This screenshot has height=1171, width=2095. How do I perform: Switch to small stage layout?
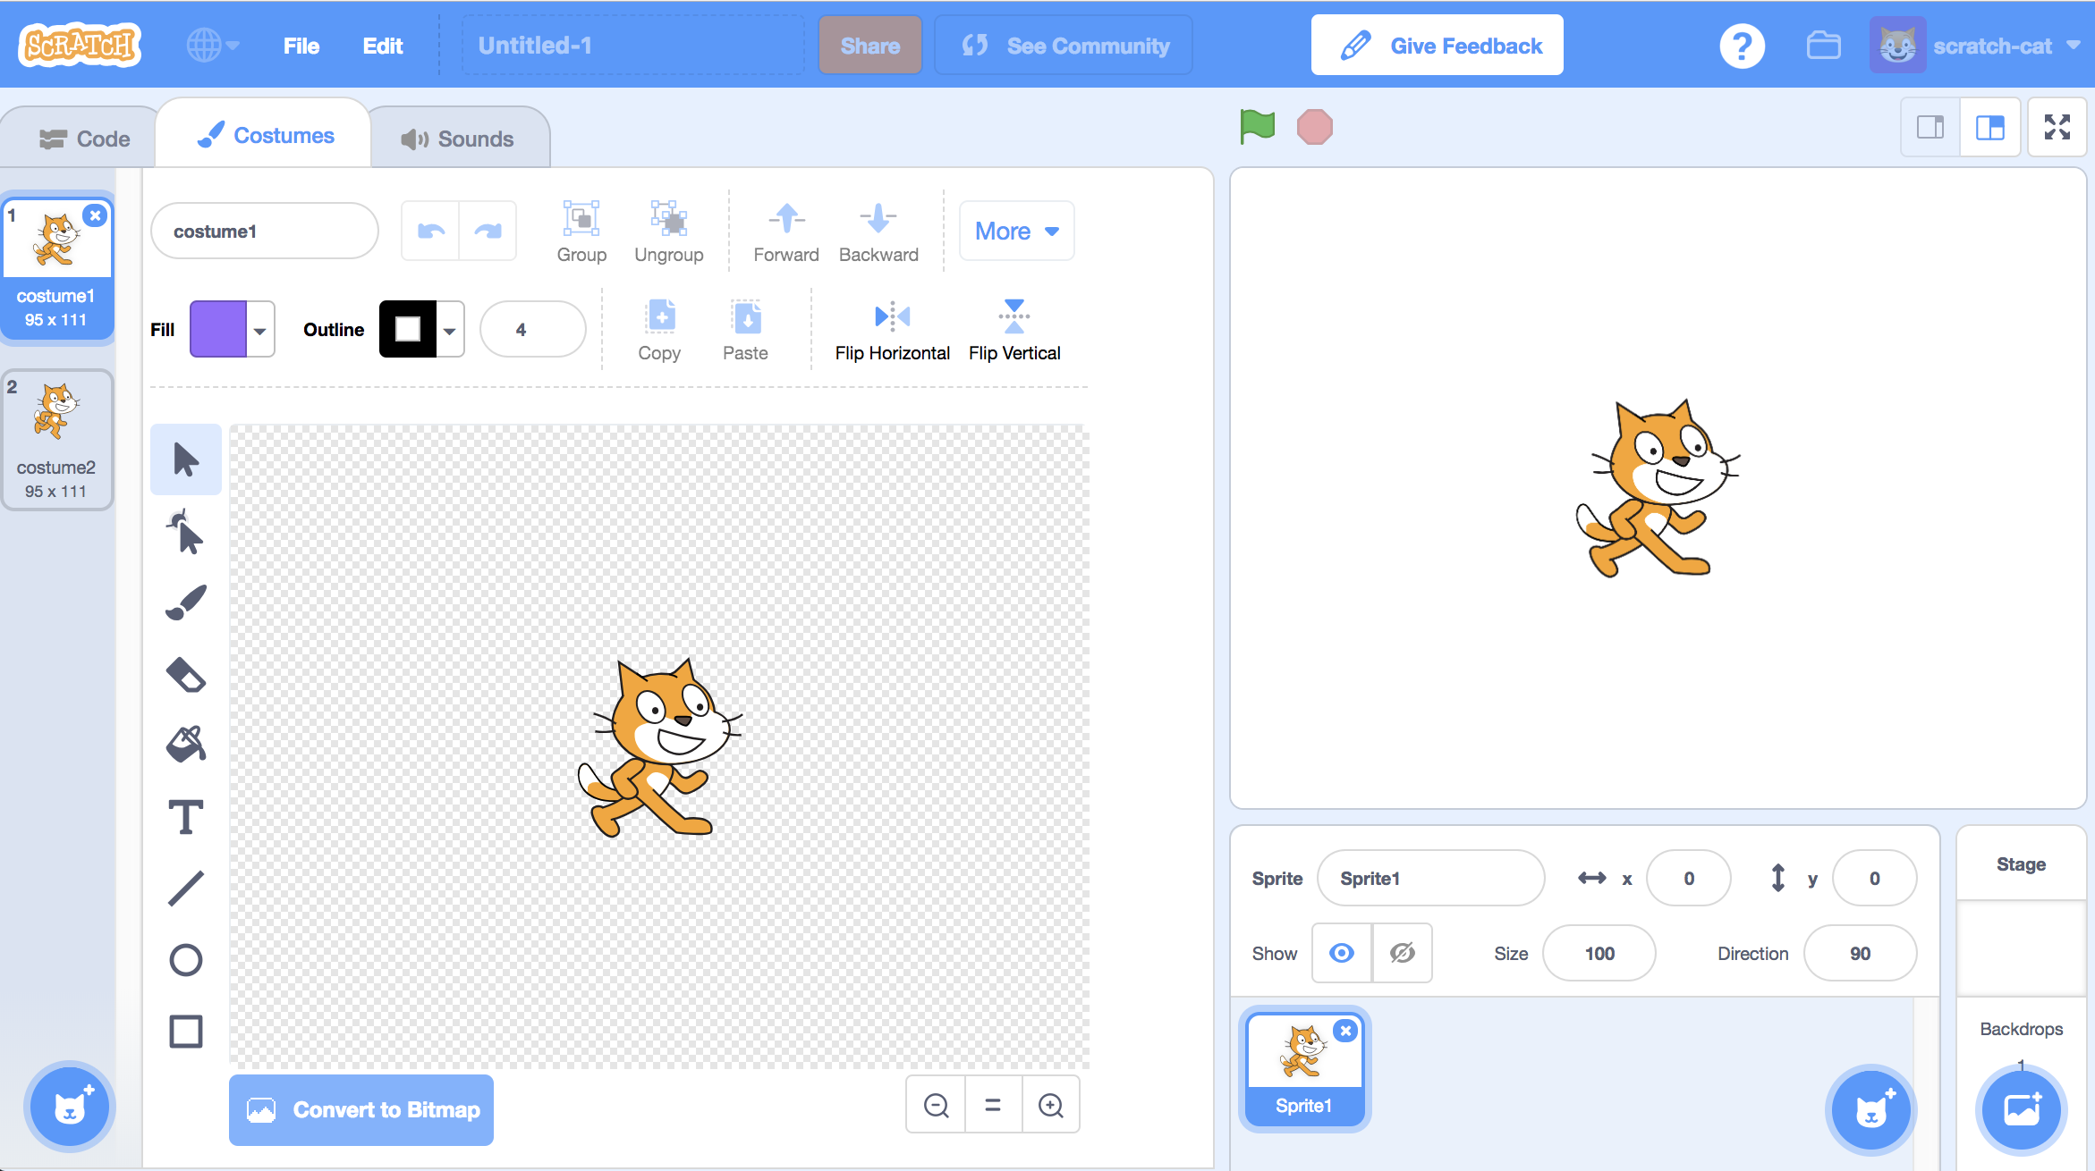point(1930,127)
